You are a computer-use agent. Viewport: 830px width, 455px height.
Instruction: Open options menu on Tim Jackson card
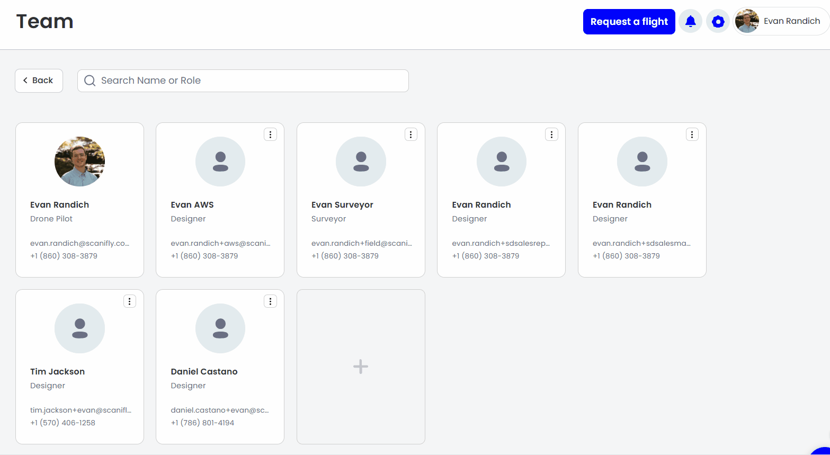pos(130,301)
